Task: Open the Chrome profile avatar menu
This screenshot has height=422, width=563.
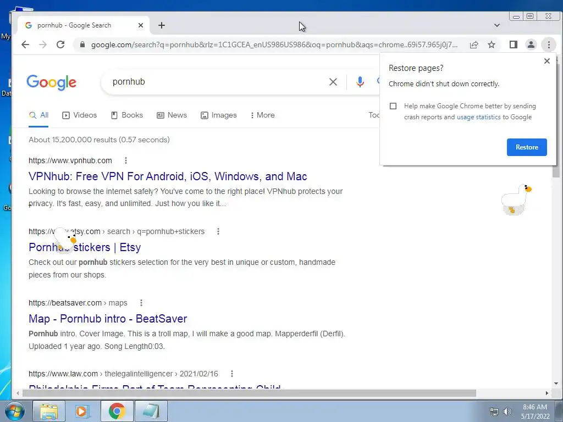Action: click(531, 45)
